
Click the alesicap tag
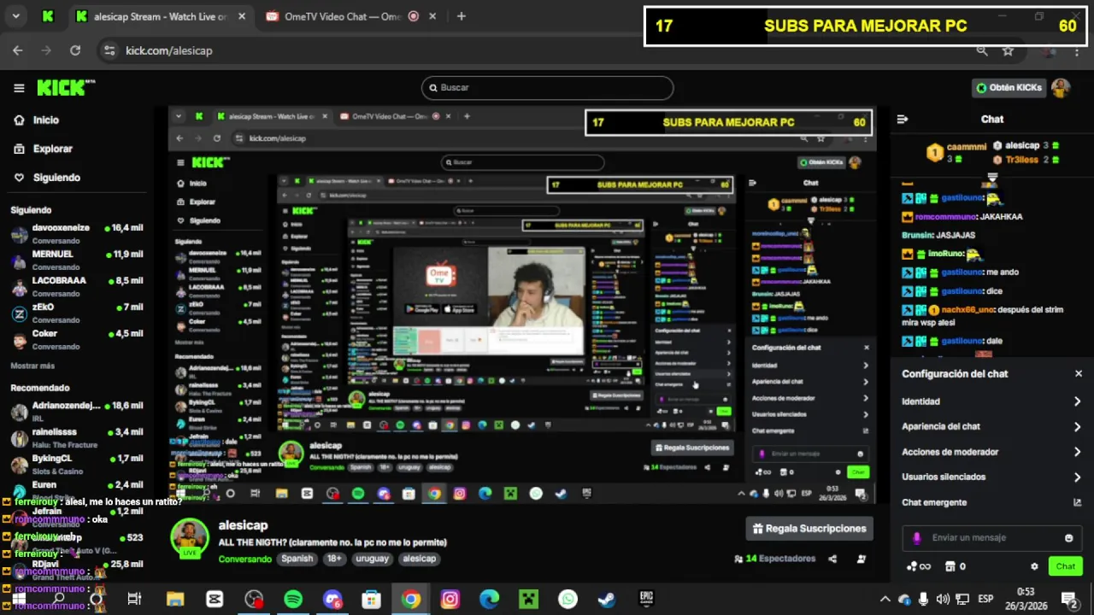click(420, 559)
